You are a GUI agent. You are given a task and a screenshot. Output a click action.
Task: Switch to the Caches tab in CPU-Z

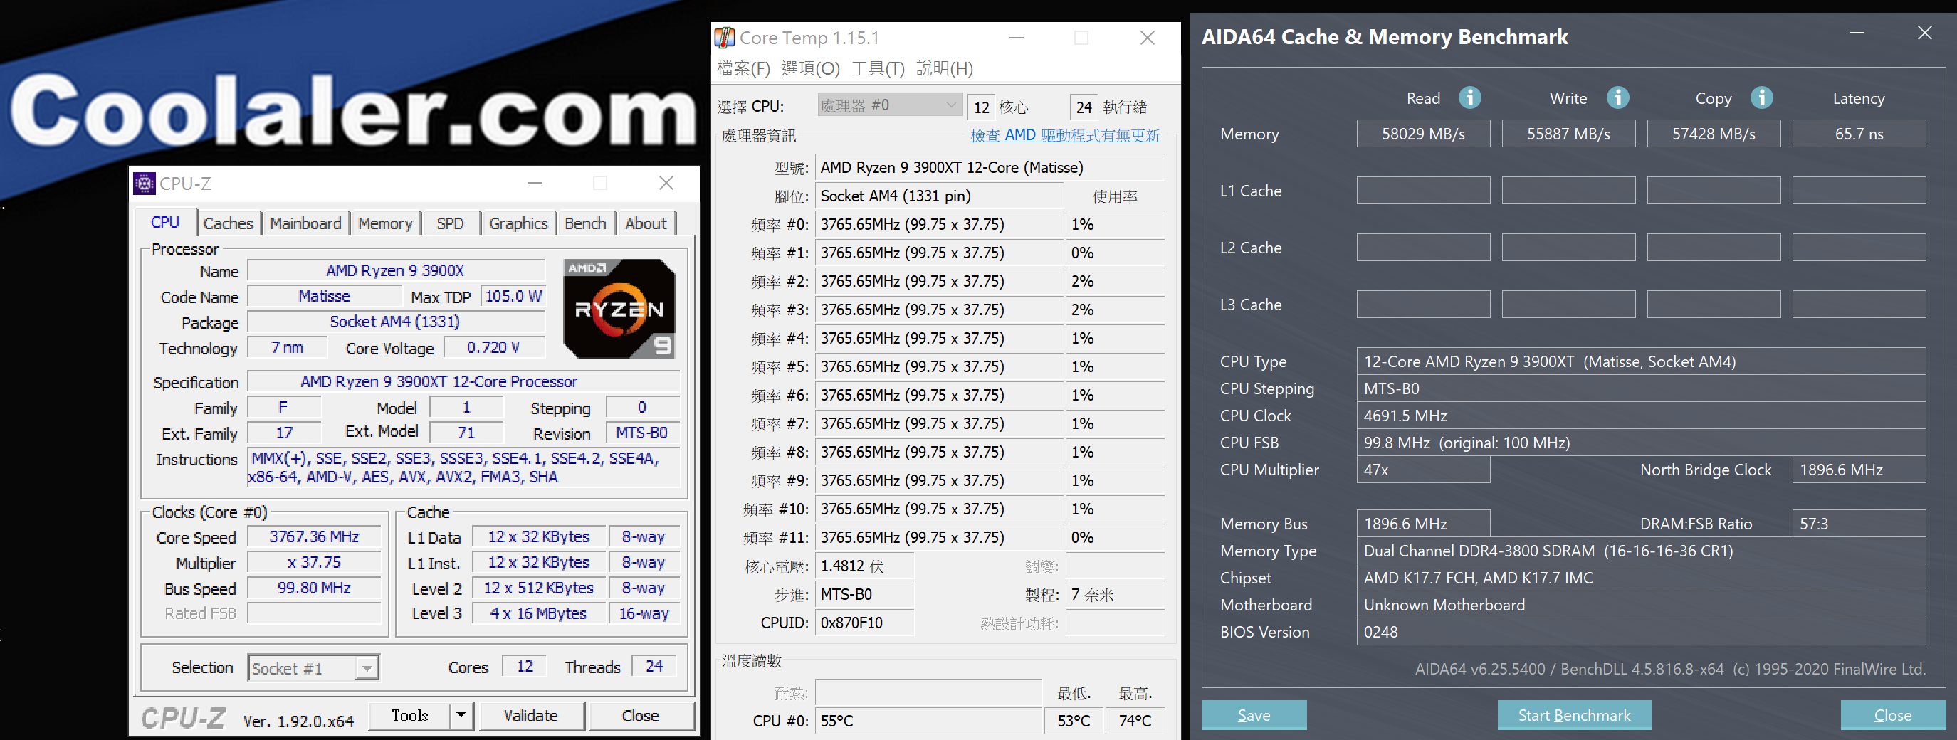click(228, 223)
